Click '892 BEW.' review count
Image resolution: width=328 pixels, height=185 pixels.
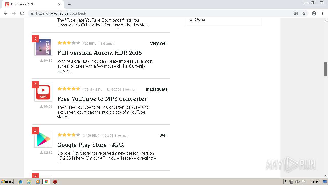90,44
